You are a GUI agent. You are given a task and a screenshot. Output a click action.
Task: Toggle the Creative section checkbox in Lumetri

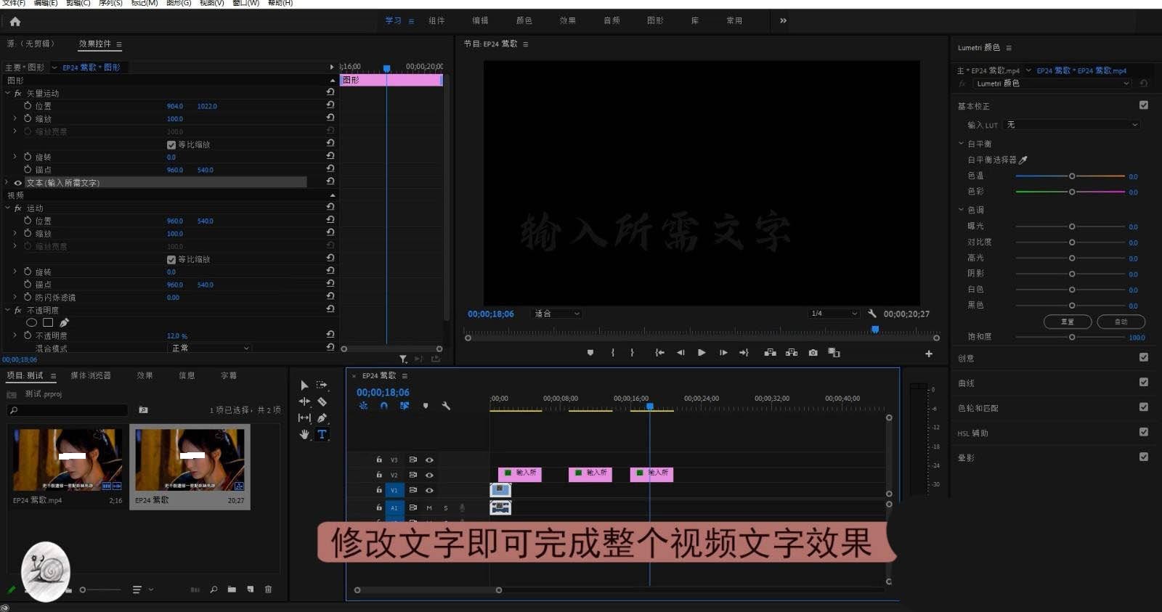click(1144, 357)
